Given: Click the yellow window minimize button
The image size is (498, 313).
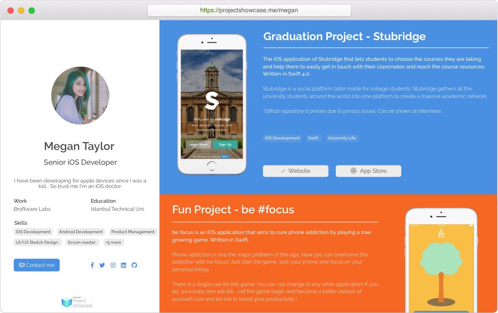Looking at the screenshot, I should click(x=21, y=11).
